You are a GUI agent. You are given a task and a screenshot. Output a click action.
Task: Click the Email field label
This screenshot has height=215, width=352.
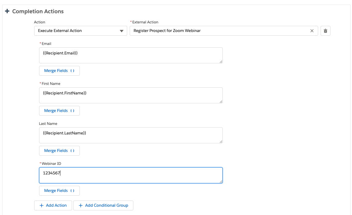point(46,44)
